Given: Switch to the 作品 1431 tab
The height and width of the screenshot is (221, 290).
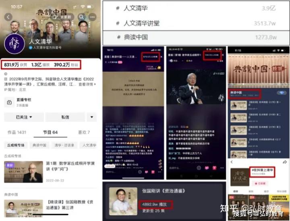Looking at the screenshot, I should pos(17,132).
